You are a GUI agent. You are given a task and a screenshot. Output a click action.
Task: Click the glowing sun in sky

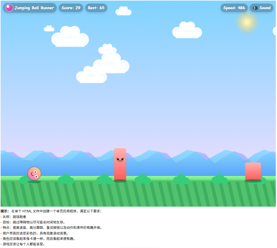click(247, 22)
